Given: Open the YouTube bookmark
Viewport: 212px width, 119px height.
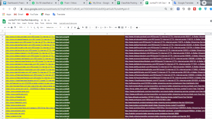Looking at the screenshot, I should pos(32,14).
